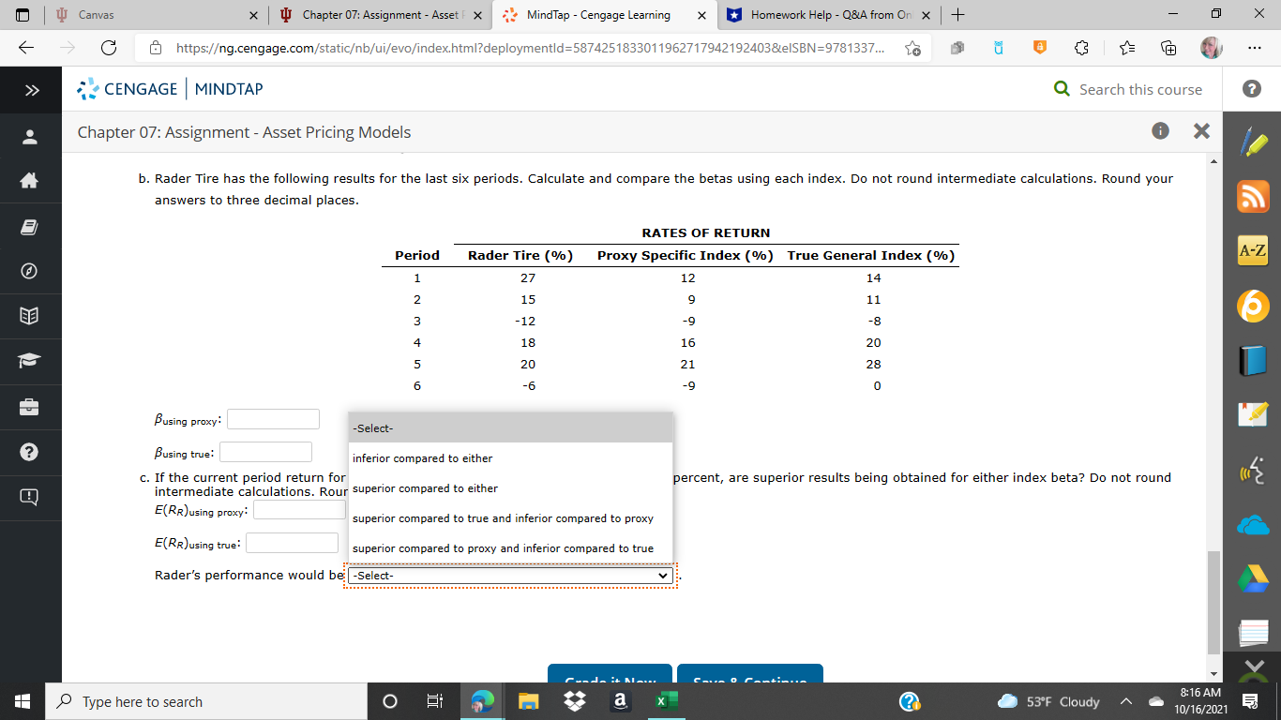Click the 53°F Cloudy weather widget
Image resolution: width=1281 pixels, height=720 pixels.
[1047, 701]
